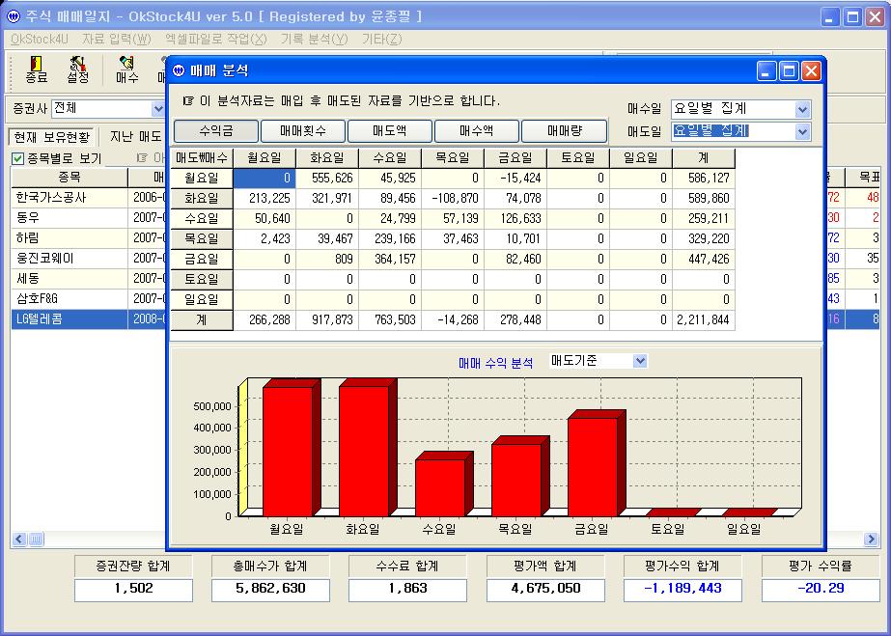
Task: Click the 계 total column header
Action: click(x=704, y=158)
